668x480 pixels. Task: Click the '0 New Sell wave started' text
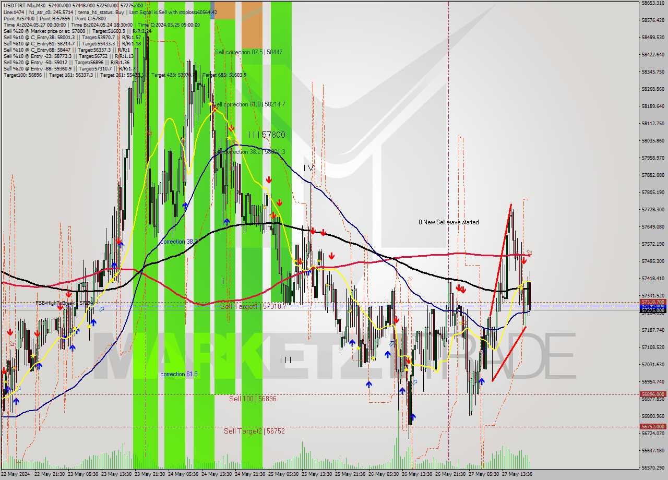click(448, 222)
